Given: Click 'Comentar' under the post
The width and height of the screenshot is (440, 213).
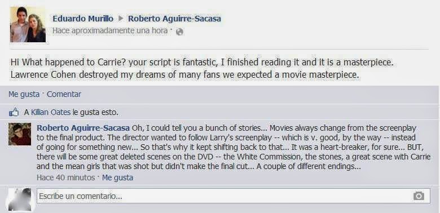Looking at the screenshot, I should pos(64,94).
